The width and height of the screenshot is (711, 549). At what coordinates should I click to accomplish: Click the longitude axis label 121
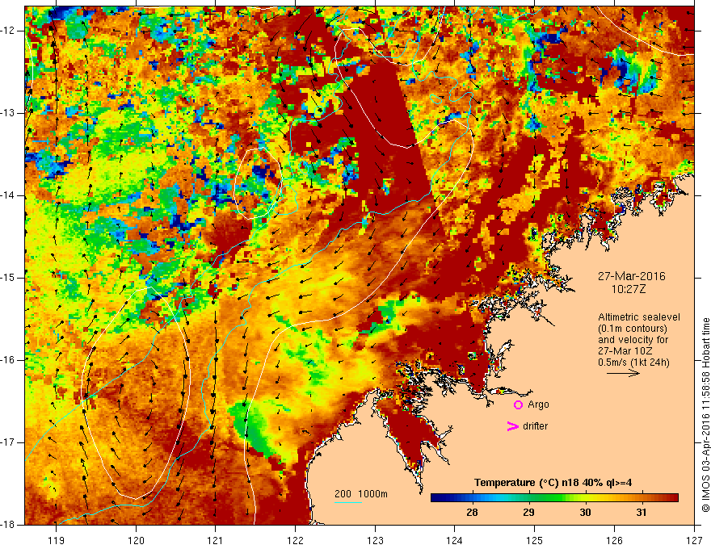pyautogui.click(x=216, y=540)
